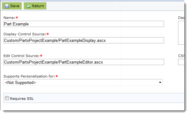Click the Display Control Source: label

[25, 34]
